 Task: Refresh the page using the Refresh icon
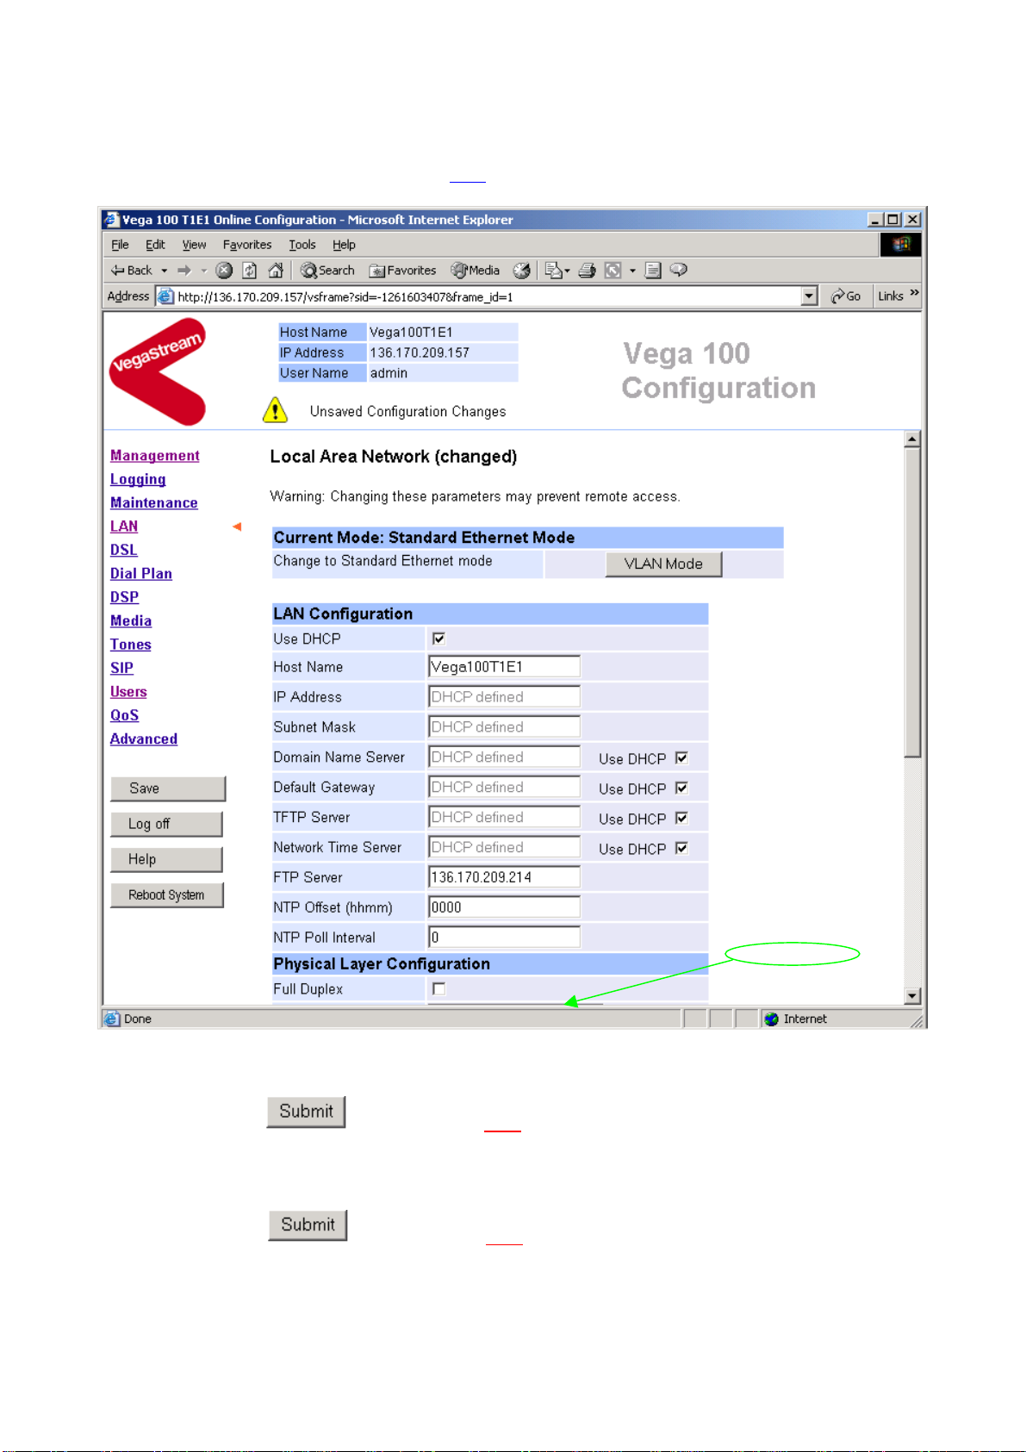point(250,271)
